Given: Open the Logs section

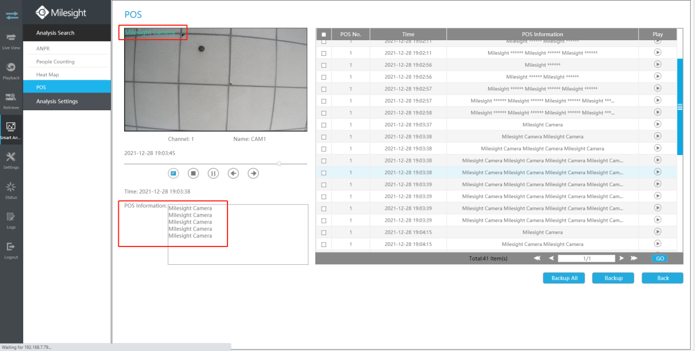Looking at the screenshot, I should [11, 221].
